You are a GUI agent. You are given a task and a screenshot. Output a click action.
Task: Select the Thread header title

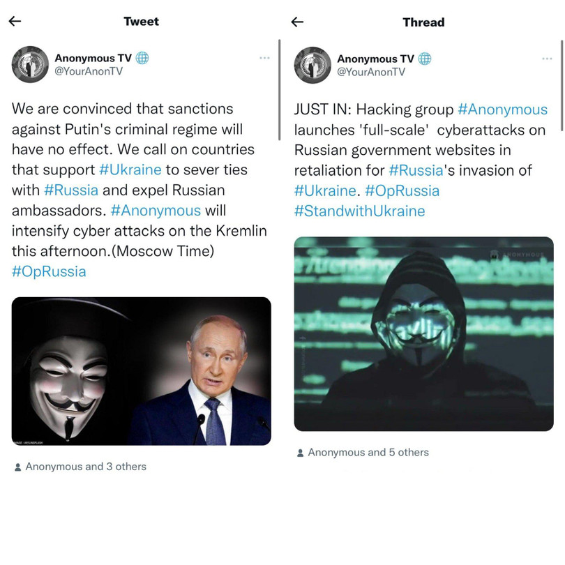423,22
